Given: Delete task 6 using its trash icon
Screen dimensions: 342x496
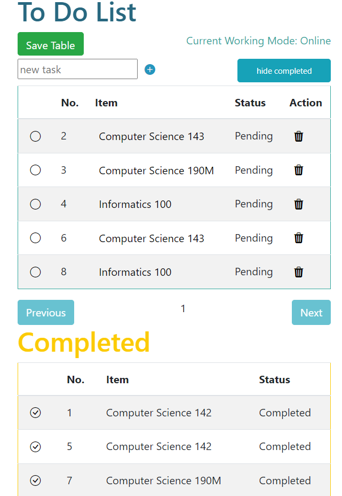Looking at the screenshot, I should [x=298, y=238].
